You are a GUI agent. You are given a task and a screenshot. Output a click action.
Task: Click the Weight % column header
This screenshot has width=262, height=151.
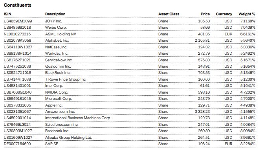247,14
